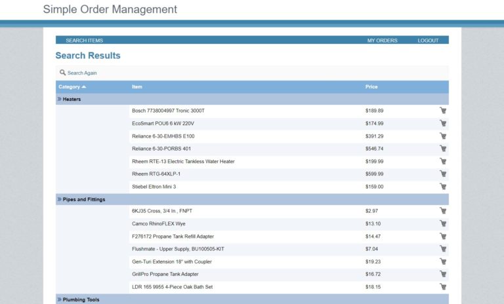
Task: Select Rheem RTE-13 Electric Tankless Water Heater
Action: pyautogui.click(x=183, y=161)
